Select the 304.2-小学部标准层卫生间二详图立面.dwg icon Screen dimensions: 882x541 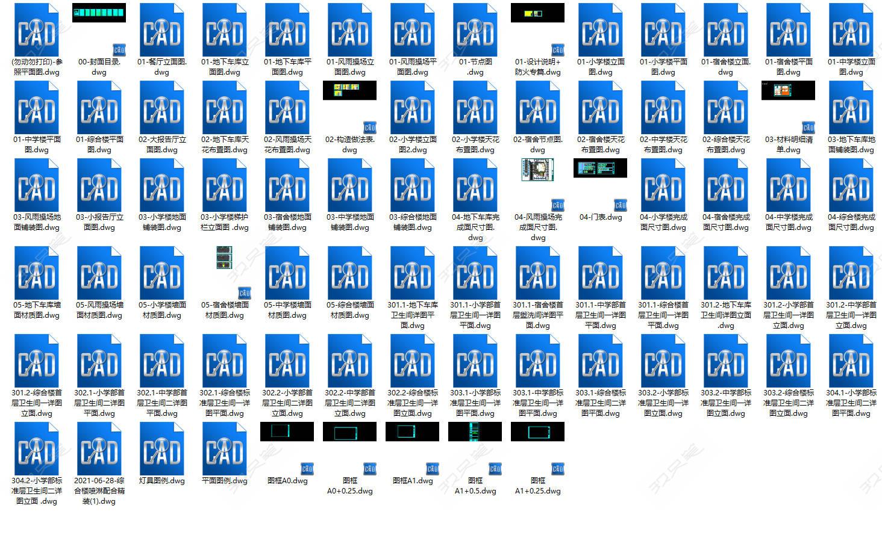coord(36,448)
